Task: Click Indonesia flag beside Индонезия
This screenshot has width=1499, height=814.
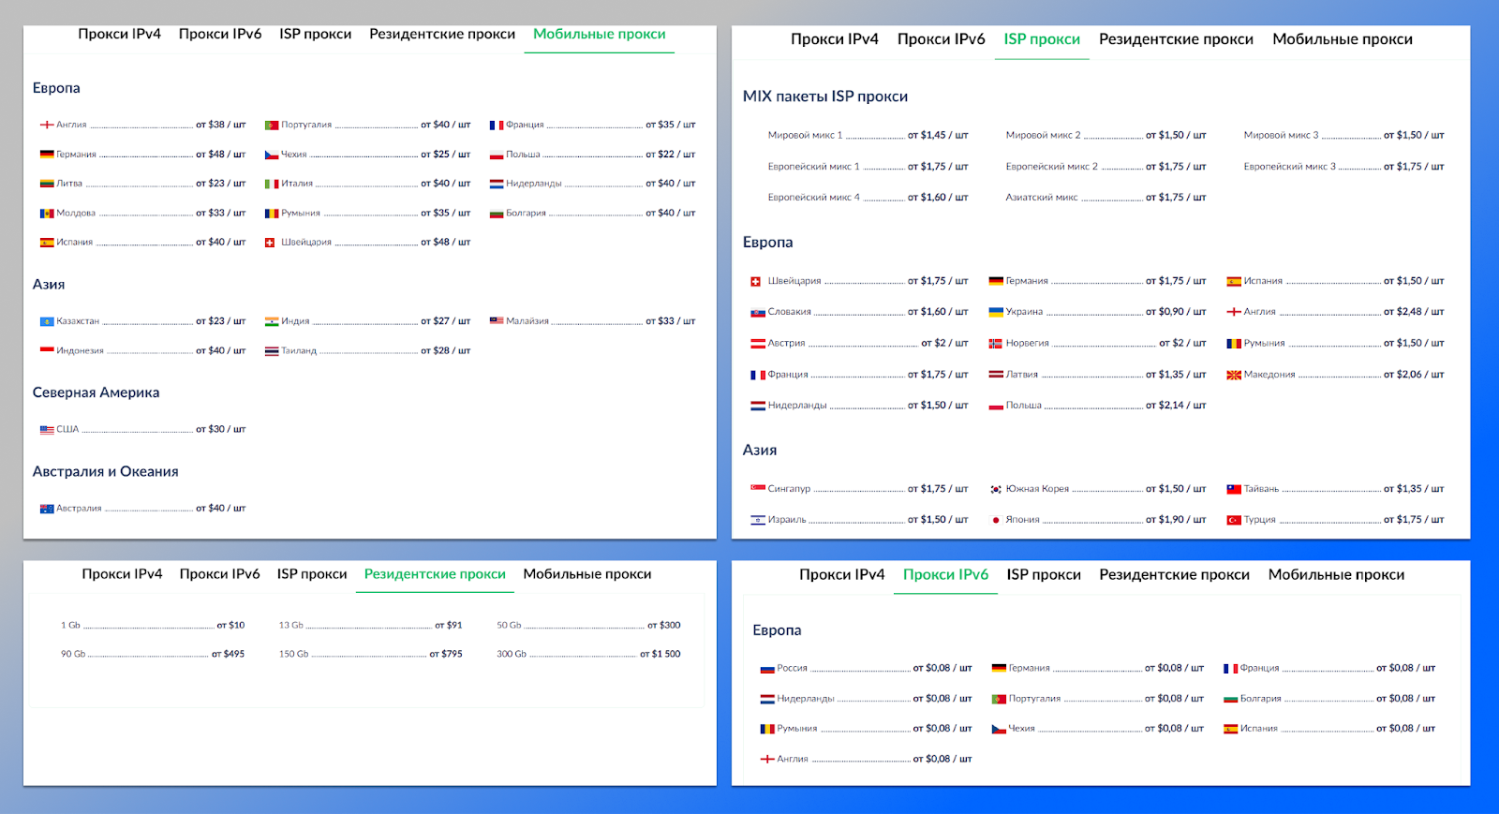Action: click(46, 350)
